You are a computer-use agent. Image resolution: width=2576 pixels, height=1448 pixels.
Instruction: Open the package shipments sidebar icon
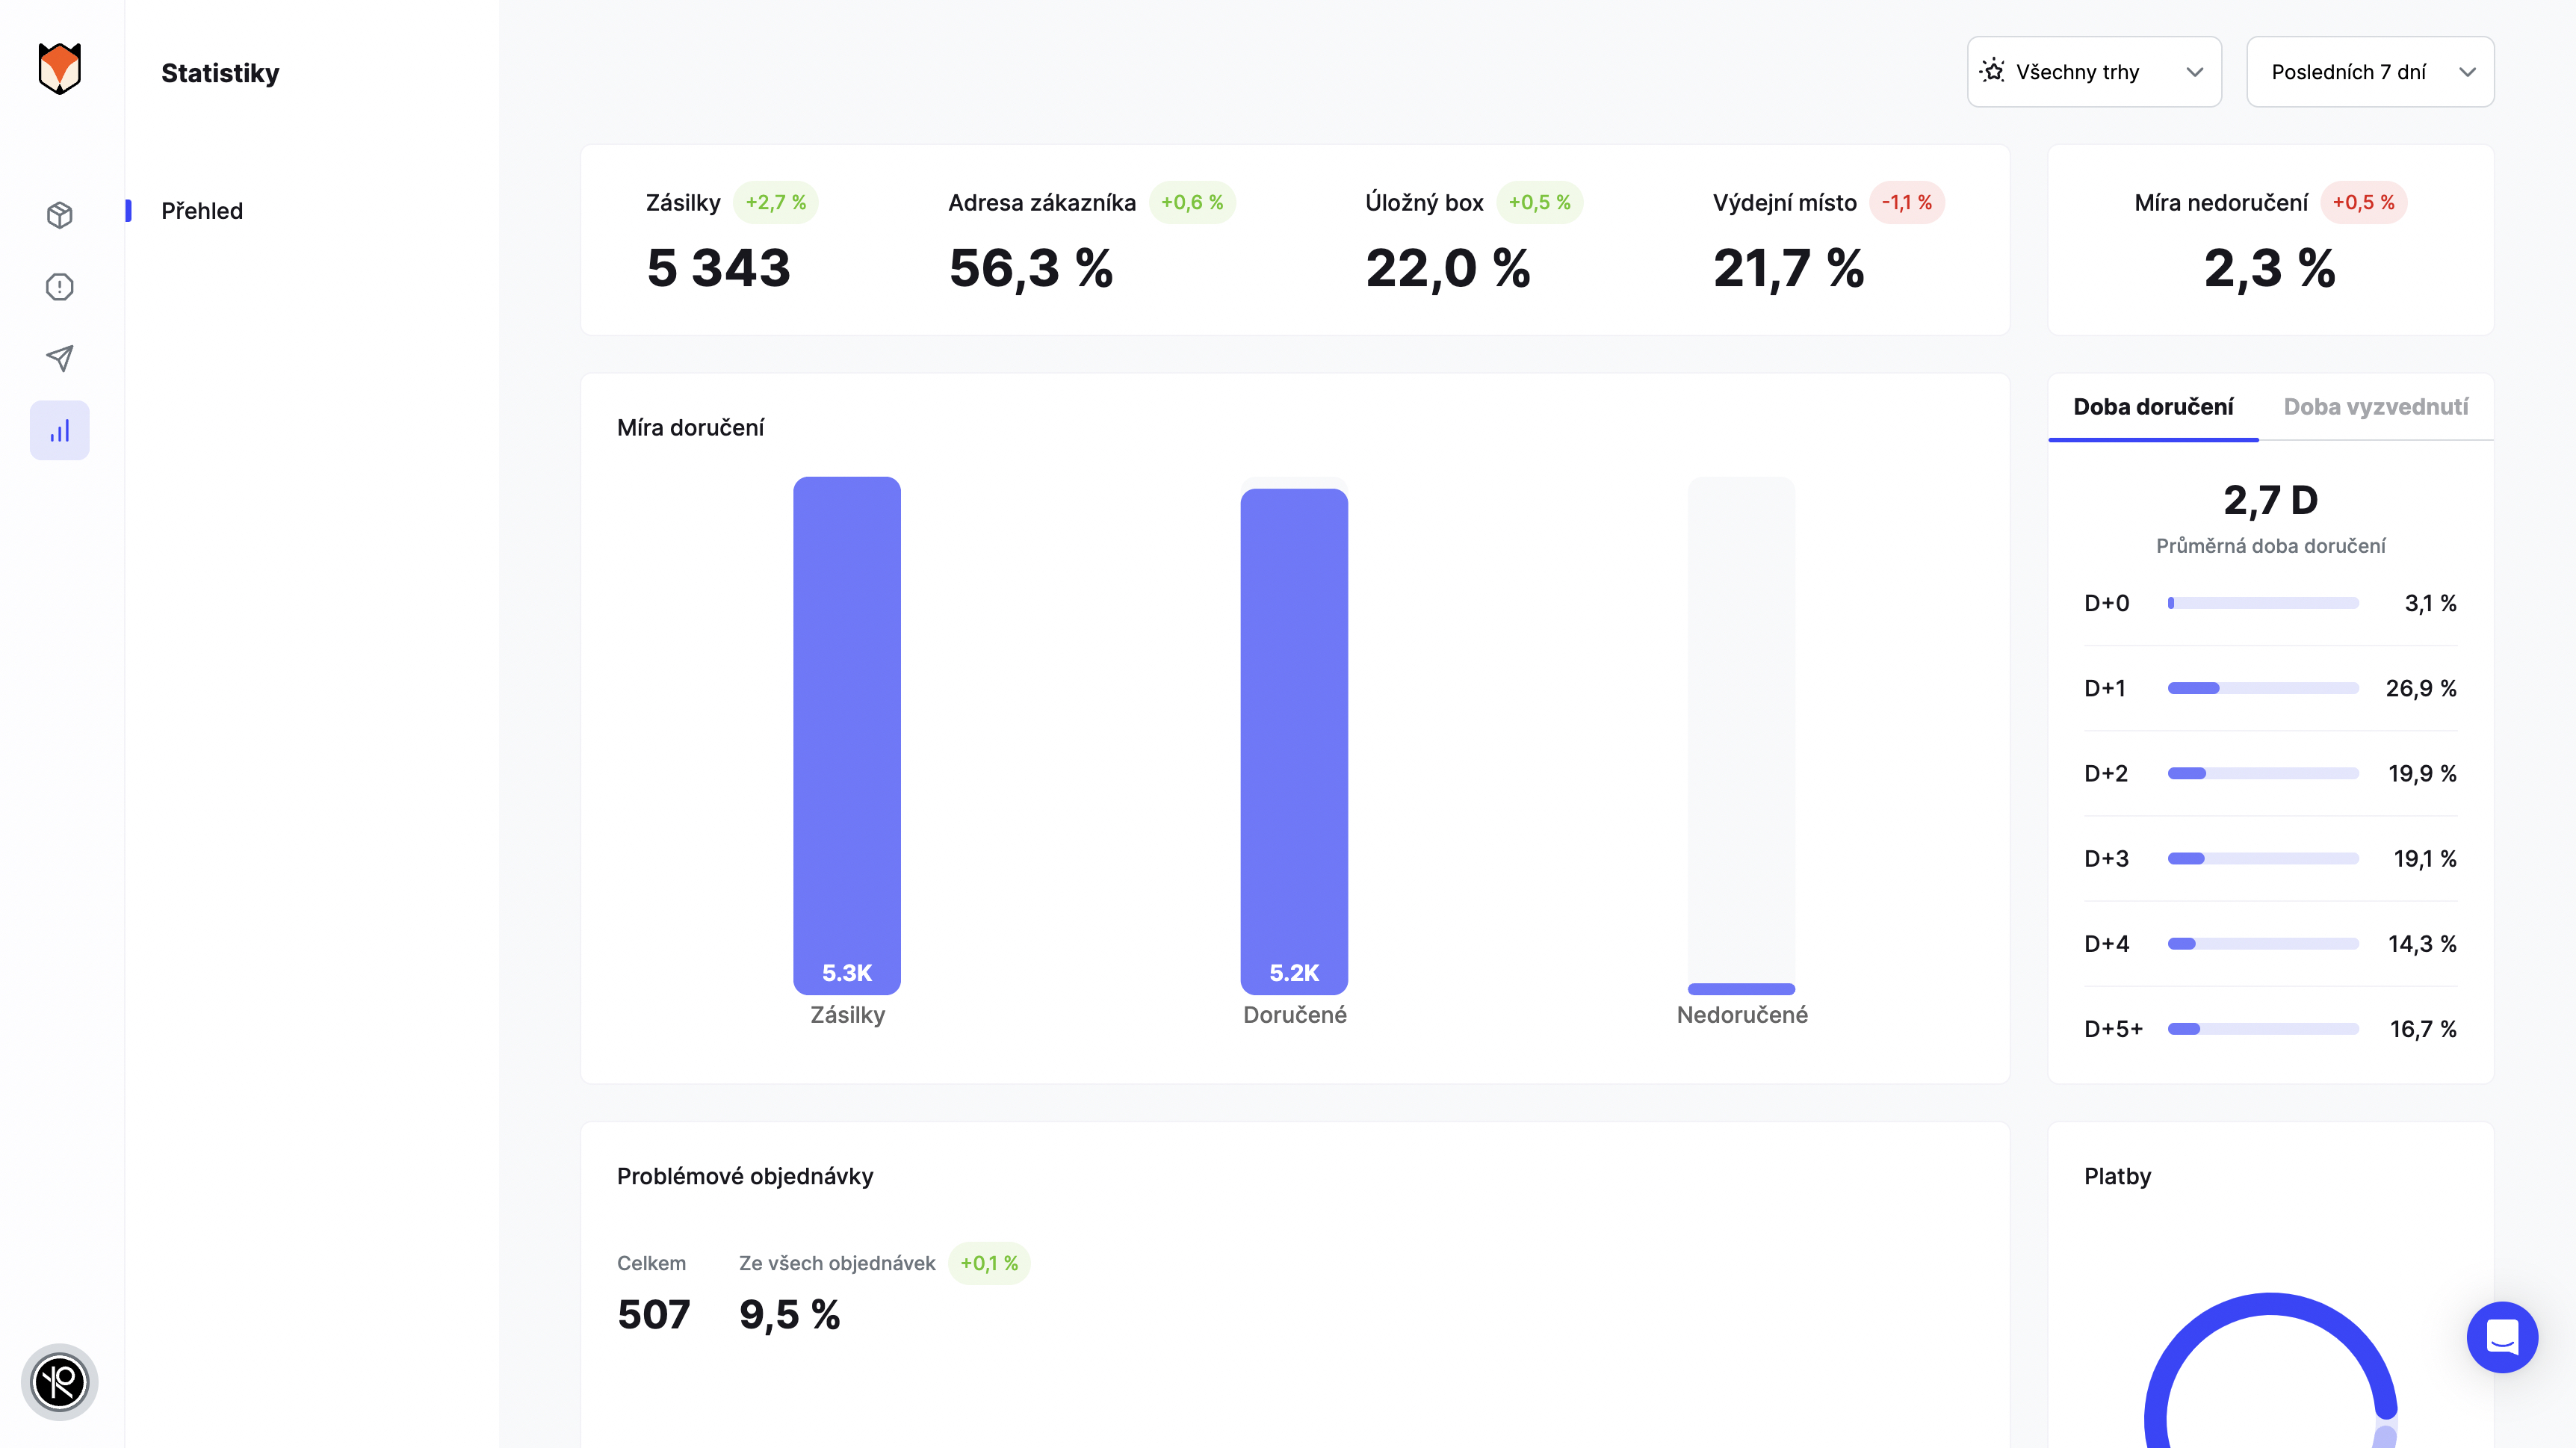click(x=60, y=215)
